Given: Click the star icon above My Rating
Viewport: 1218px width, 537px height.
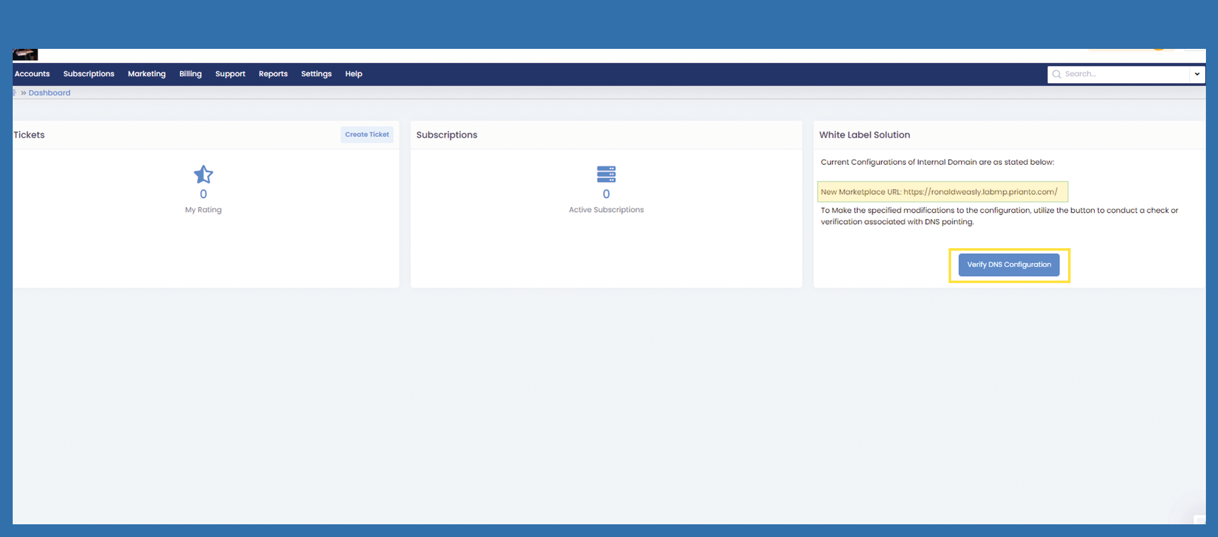Looking at the screenshot, I should [x=203, y=174].
